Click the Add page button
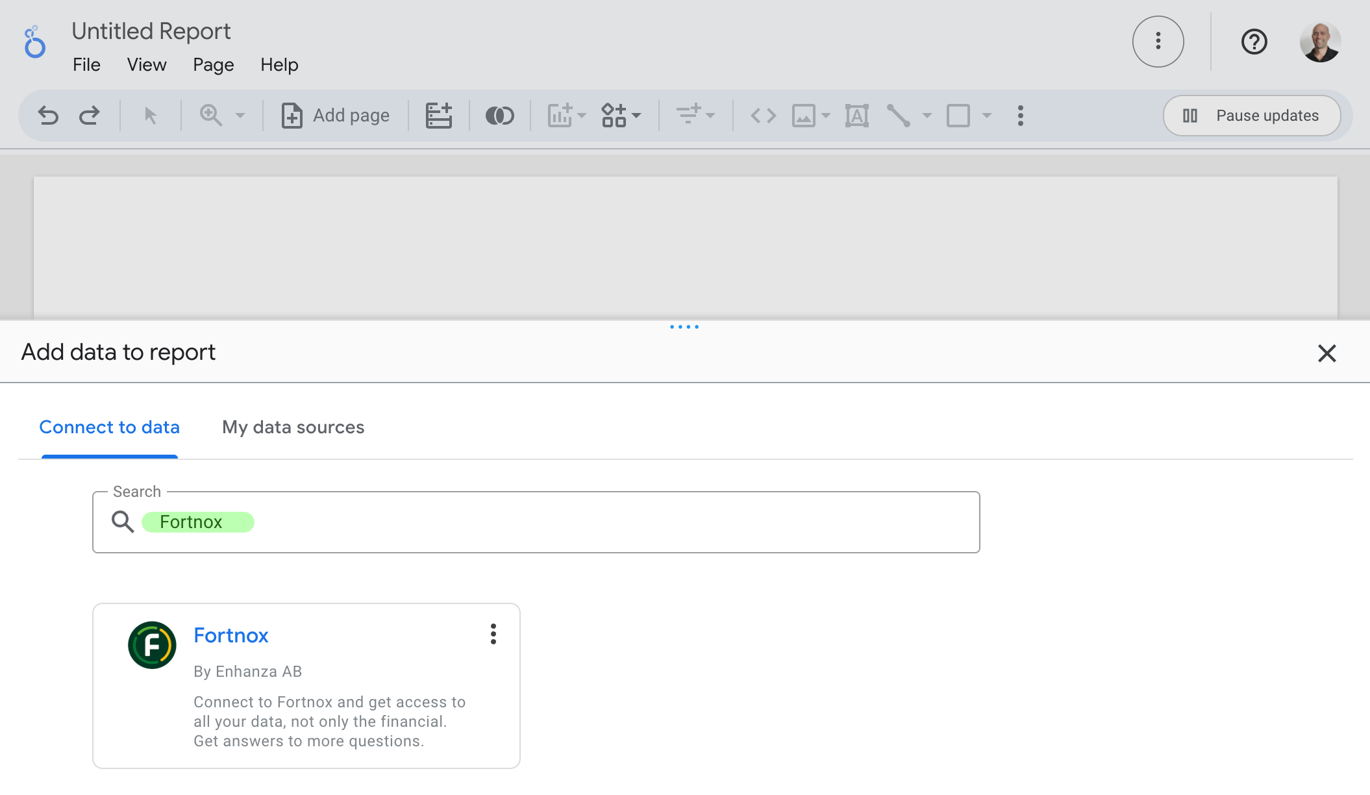The image size is (1370, 795). tap(336, 116)
